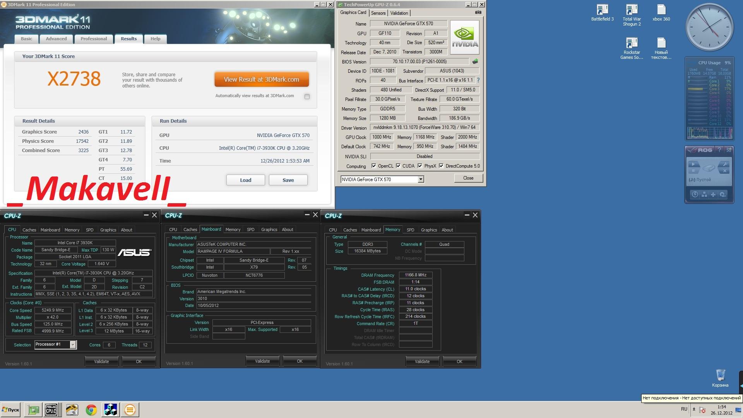Show hidden tray icons chevron
Screen dimensions: 743x418
(x=694, y=409)
